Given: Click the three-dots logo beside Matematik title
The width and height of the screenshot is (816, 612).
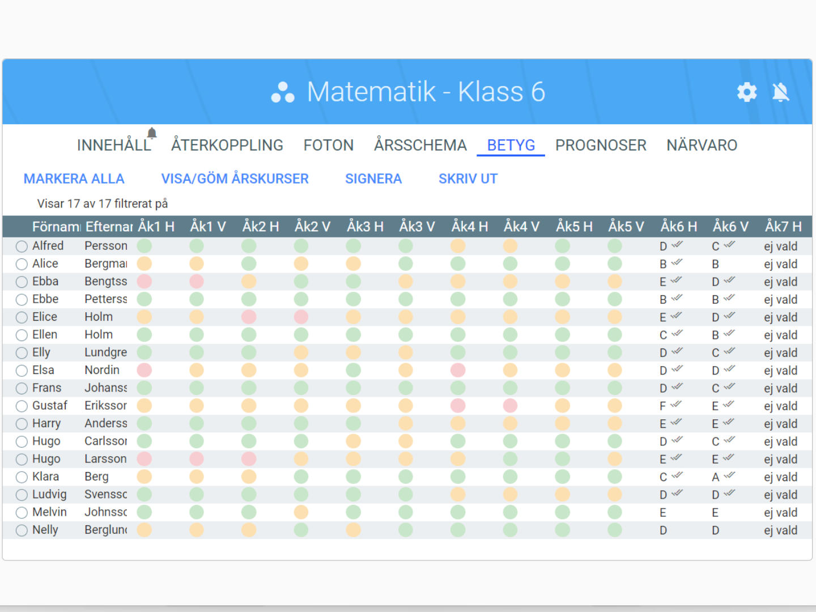Looking at the screenshot, I should [283, 92].
